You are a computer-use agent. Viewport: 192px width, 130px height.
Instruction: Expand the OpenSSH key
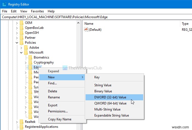[x=17, y=33]
